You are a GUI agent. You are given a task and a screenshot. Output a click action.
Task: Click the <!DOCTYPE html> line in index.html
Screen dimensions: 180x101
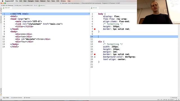tap(46, 14)
